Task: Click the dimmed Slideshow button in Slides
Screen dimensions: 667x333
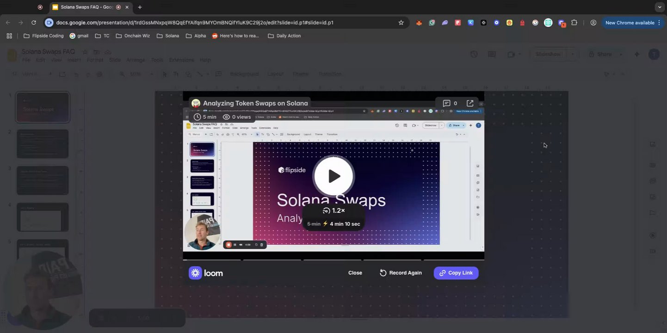Action: (x=548, y=54)
